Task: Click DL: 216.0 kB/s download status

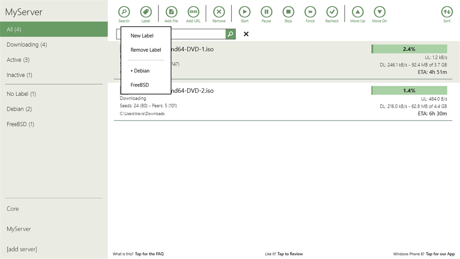Action: tap(414, 106)
